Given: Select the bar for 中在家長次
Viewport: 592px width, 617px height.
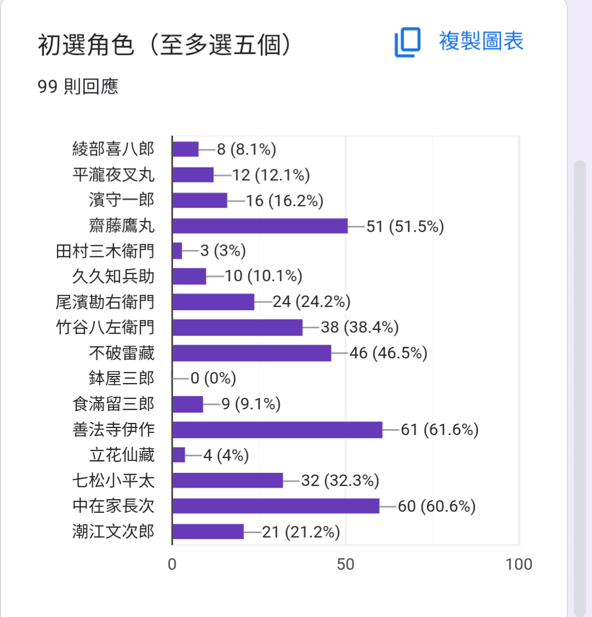Looking at the screenshot, I should [276, 506].
